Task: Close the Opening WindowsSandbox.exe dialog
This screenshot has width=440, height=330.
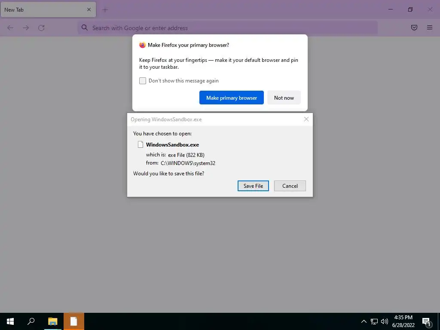Action: tap(306, 119)
